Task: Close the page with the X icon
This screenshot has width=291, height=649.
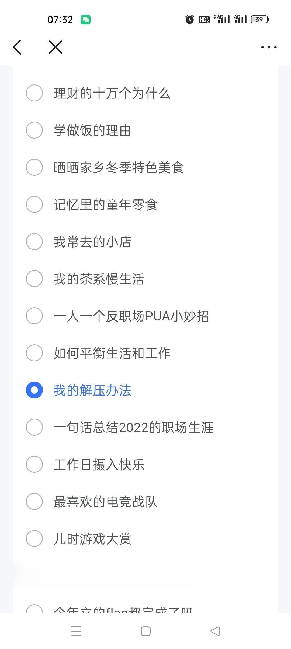Action: coord(56,47)
